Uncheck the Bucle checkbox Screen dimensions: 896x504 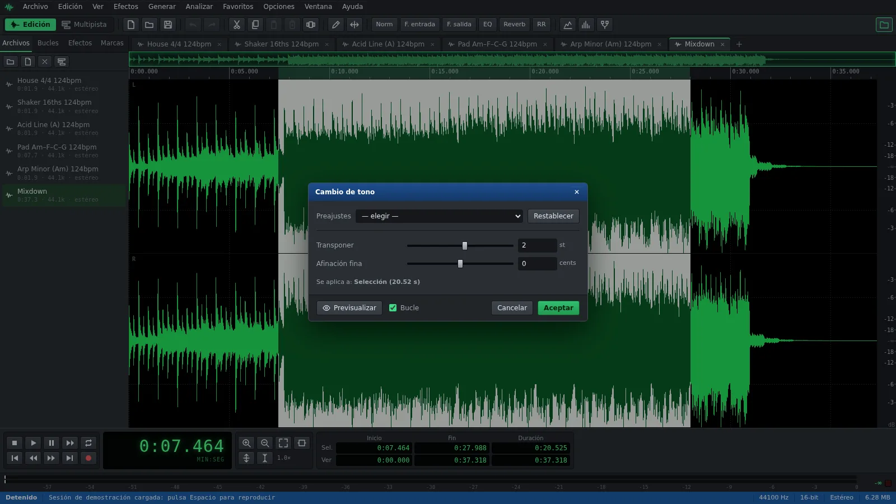tap(393, 308)
